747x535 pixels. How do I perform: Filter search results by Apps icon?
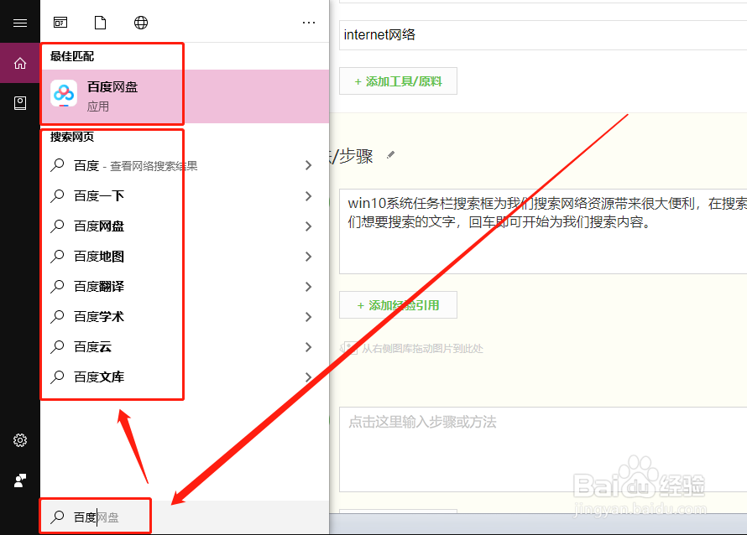tap(60, 23)
